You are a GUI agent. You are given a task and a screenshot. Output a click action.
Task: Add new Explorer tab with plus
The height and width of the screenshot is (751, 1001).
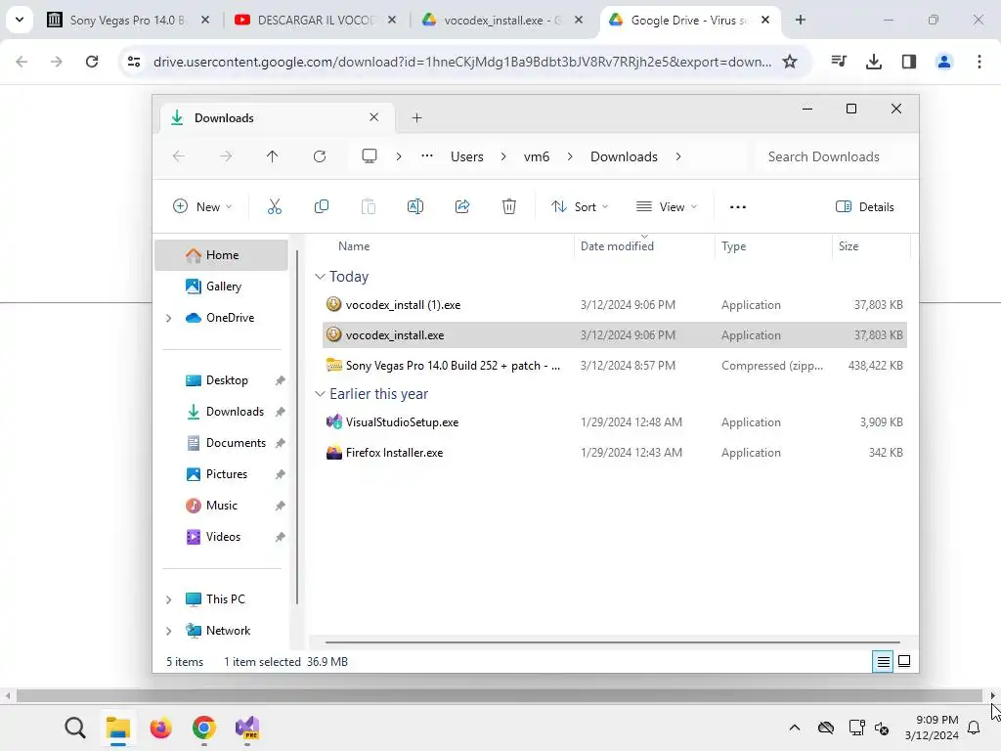(416, 117)
